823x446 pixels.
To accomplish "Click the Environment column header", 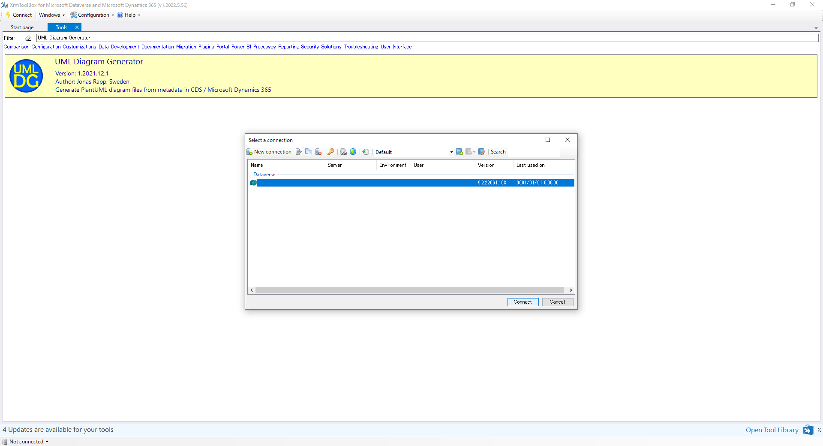I will [393, 165].
